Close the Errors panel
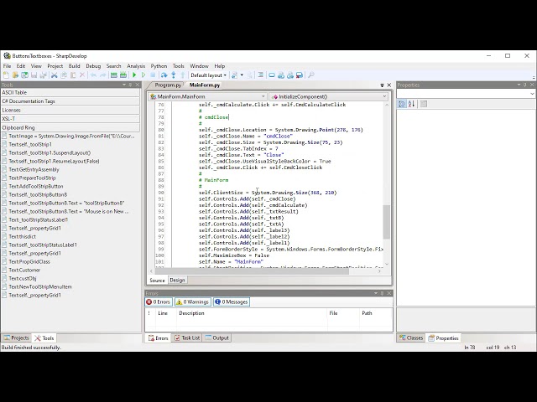537x402 pixels. point(389,293)
